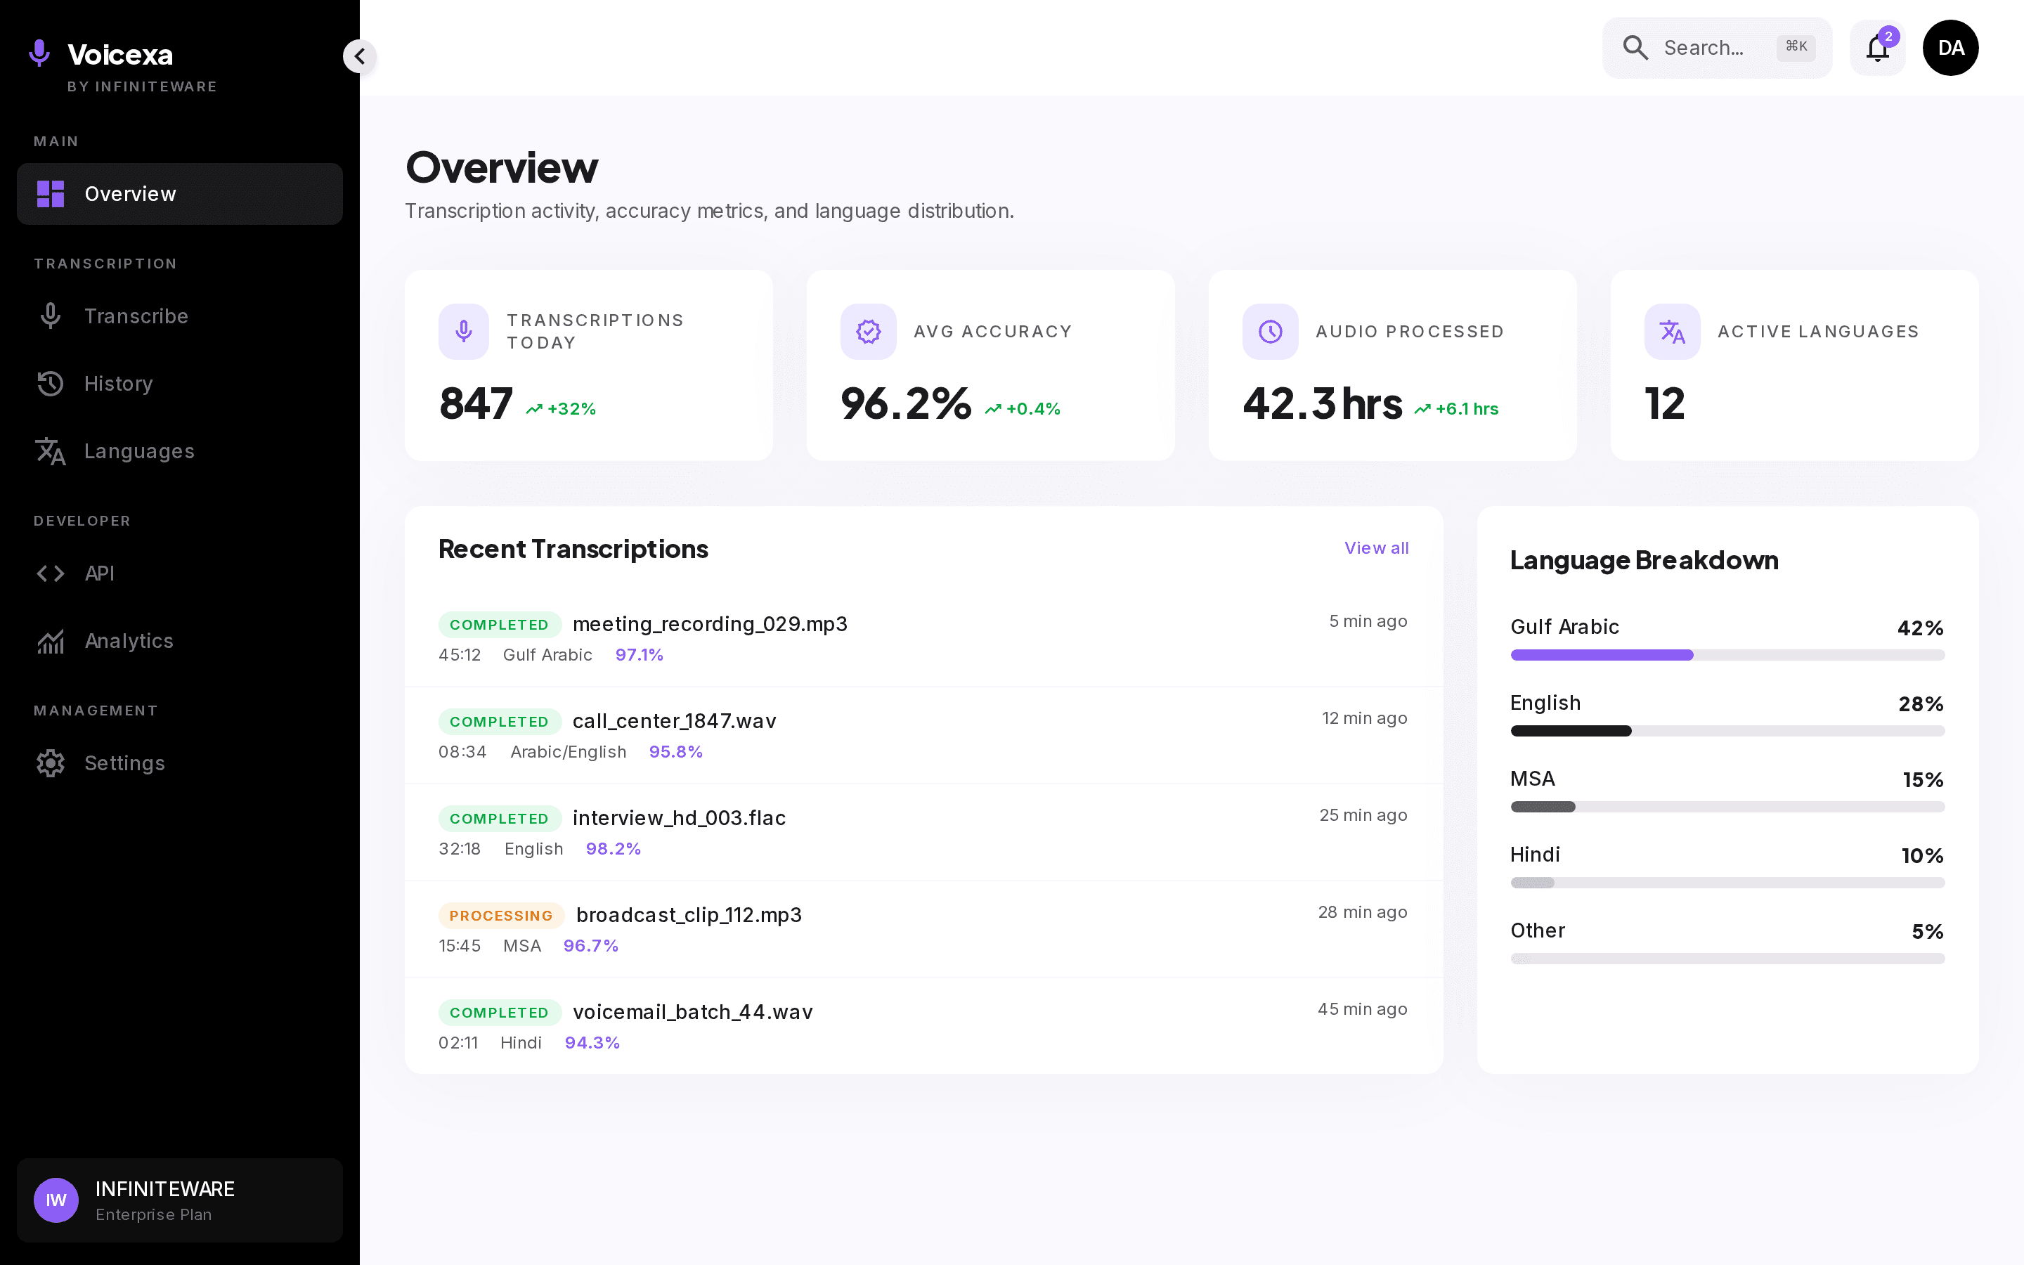
Task: Click the 28% English percentage
Action: (x=1920, y=704)
